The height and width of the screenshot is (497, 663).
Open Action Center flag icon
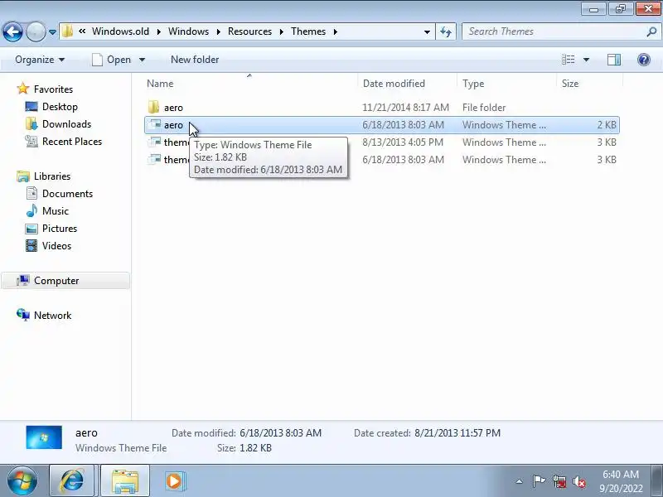click(x=539, y=481)
